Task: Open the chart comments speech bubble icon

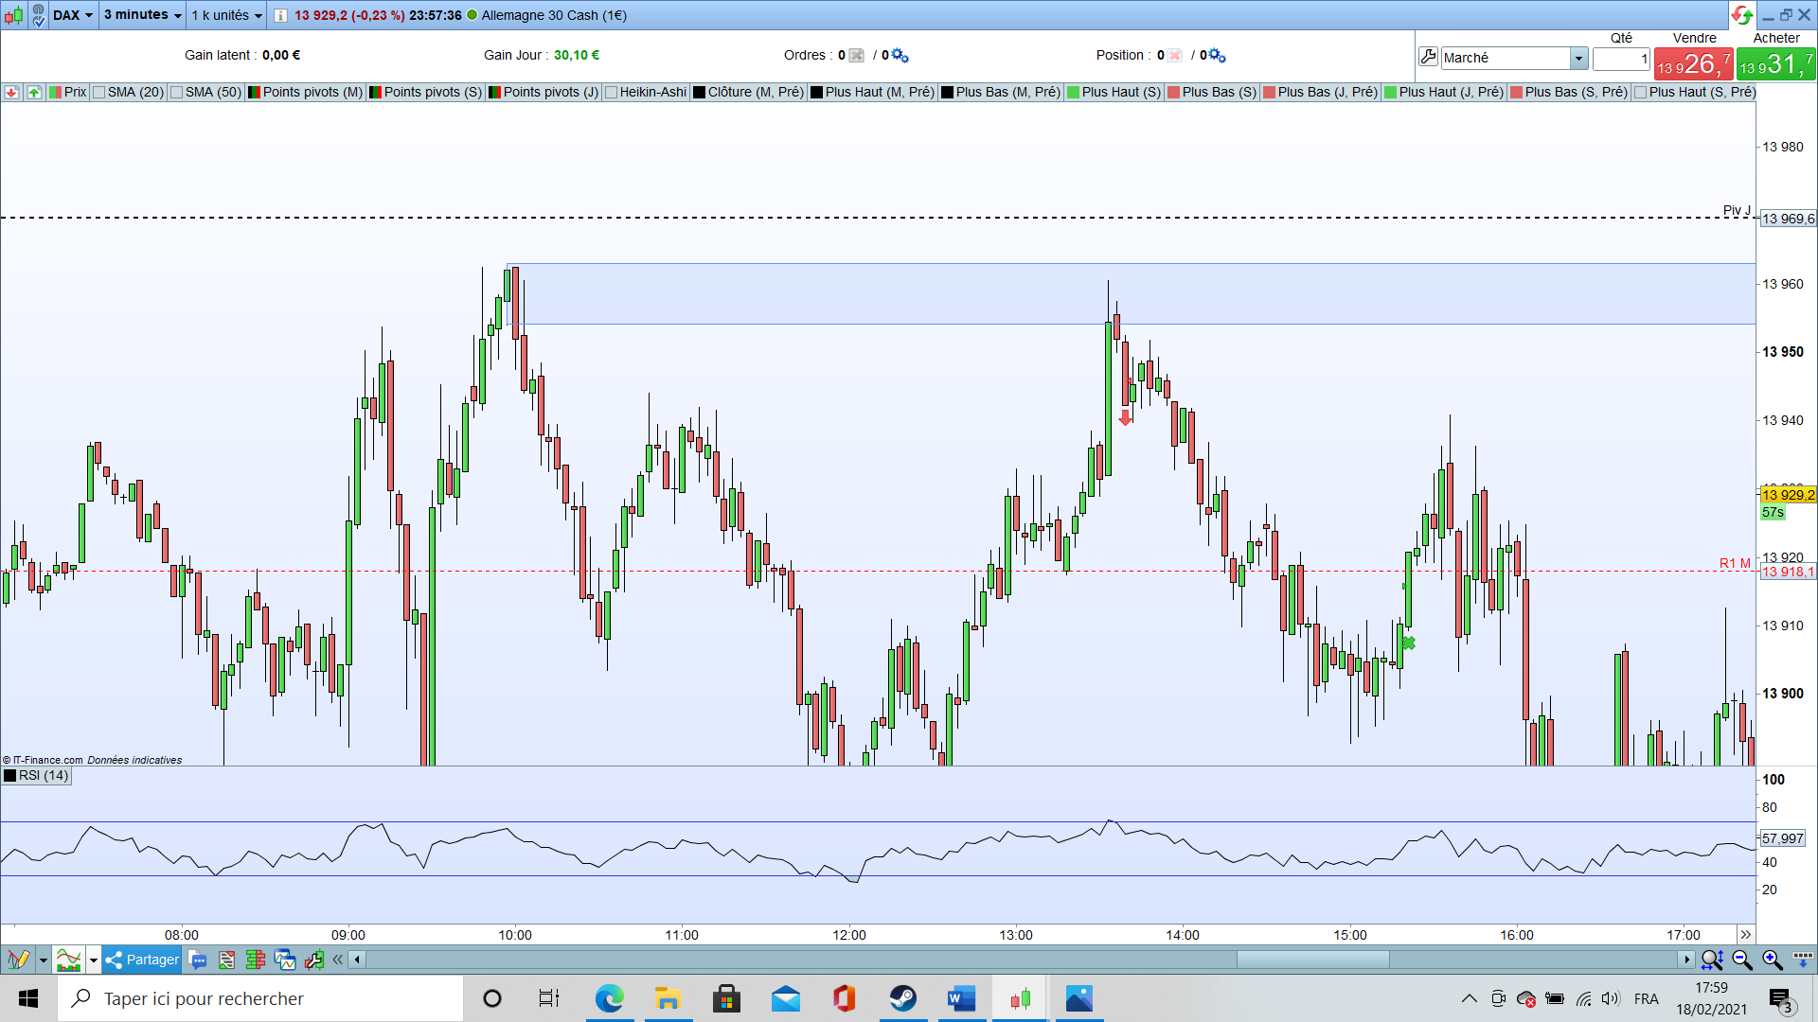Action: click(198, 960)
